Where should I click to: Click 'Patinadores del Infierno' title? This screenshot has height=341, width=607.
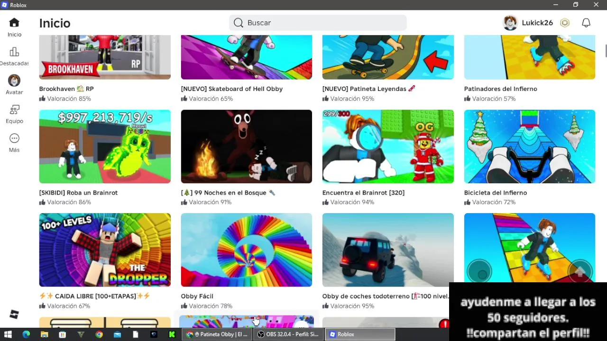coord(501,89)
